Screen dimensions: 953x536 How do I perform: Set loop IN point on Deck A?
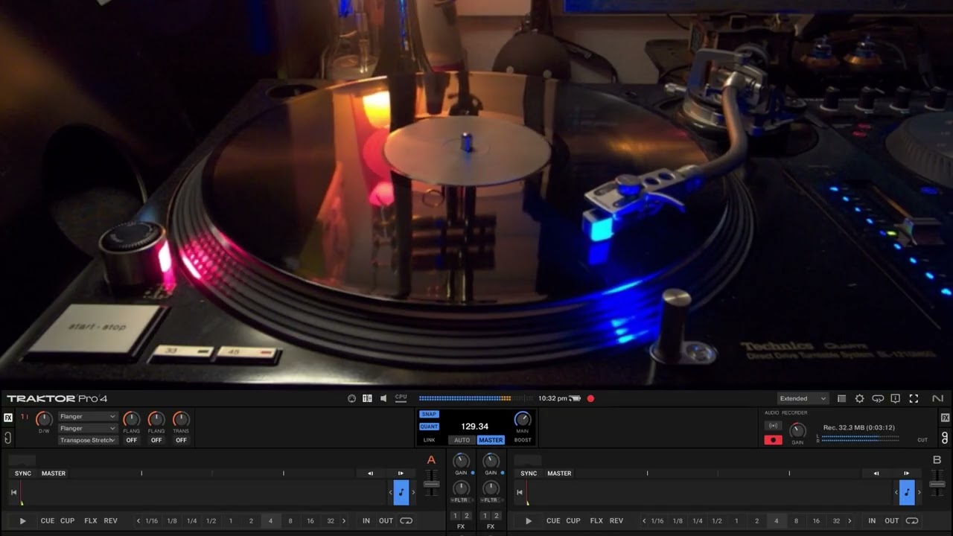366,521
